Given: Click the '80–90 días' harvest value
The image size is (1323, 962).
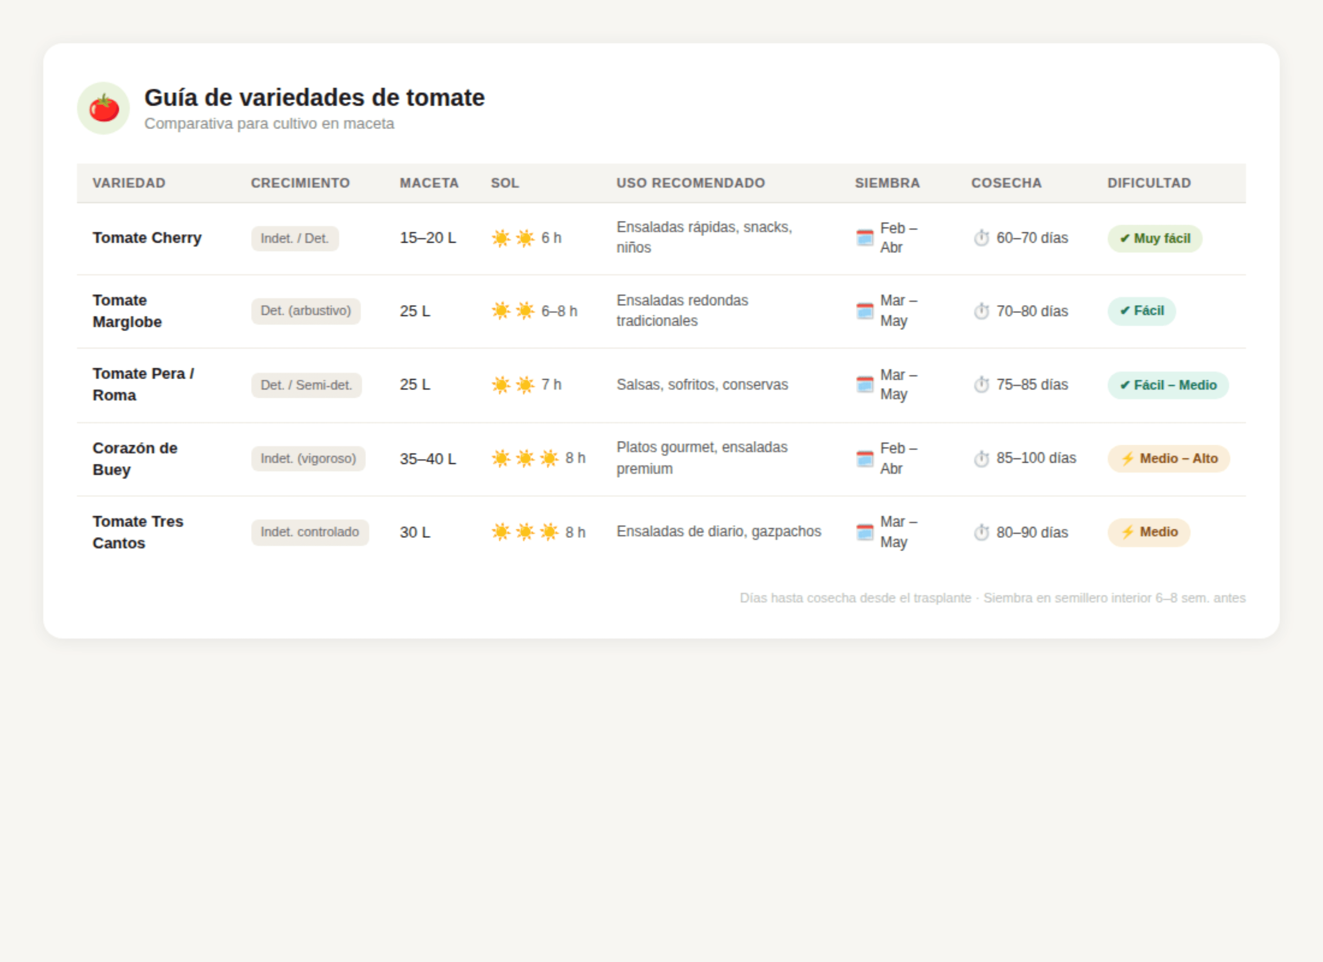Looking at the screenshot, I should [x=1032, y=532].
